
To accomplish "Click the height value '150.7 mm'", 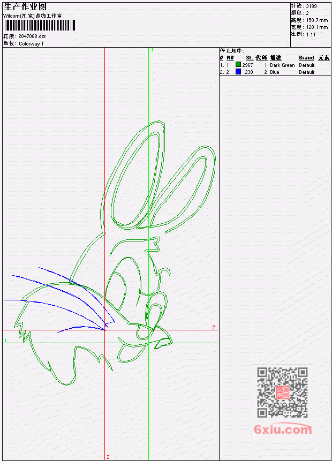I will 317,20.
